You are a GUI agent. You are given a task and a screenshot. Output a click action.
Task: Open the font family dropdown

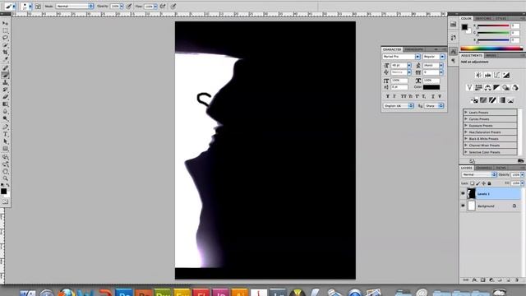pos(401,57)
